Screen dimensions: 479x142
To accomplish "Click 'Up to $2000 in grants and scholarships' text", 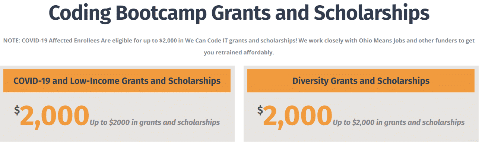I will click(x=155, y=122).
